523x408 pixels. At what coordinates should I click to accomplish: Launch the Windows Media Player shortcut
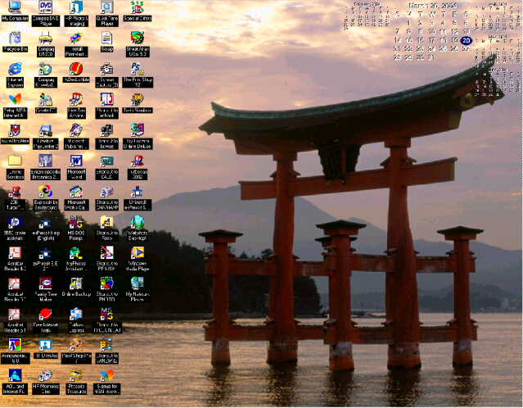click(x=137, y=253)
